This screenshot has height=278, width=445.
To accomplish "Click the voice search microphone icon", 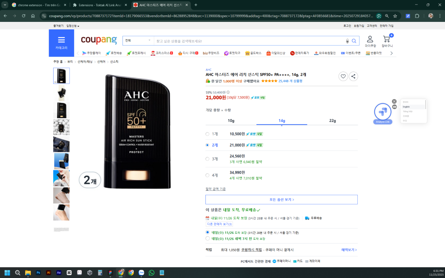I will coord(347,41).
